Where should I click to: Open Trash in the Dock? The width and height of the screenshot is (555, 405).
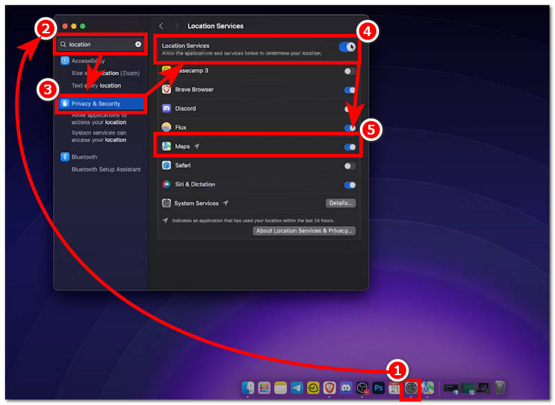coord(499,388)
